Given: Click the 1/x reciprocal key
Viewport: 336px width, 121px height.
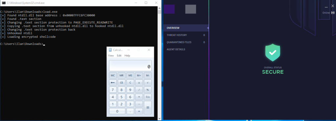Looking at the screenshot, I should 148,97.
